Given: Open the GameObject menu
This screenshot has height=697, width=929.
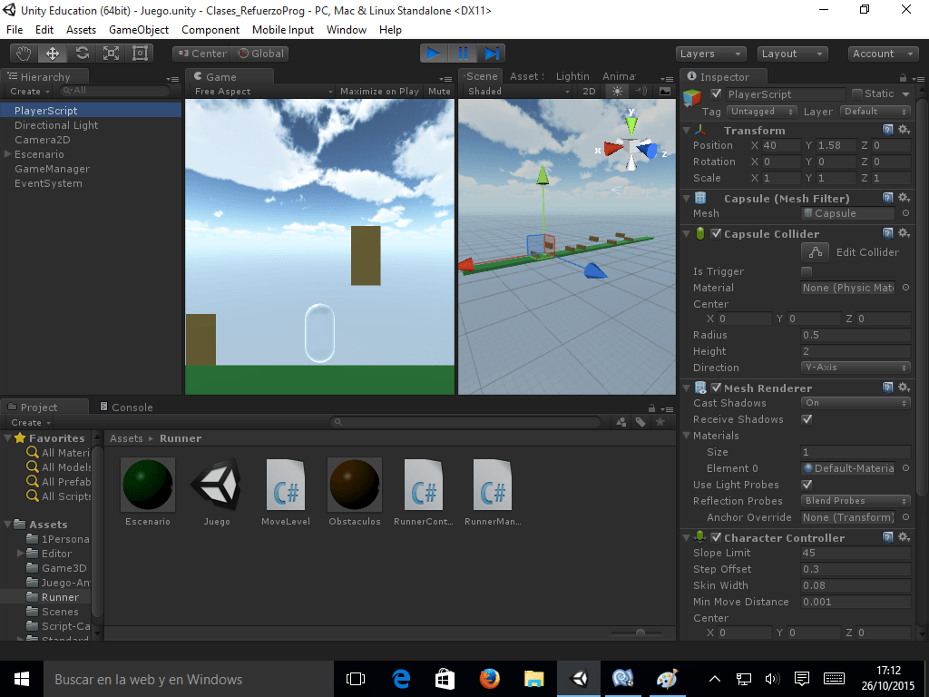Looking at the screenshot, I should pos(139,30).
